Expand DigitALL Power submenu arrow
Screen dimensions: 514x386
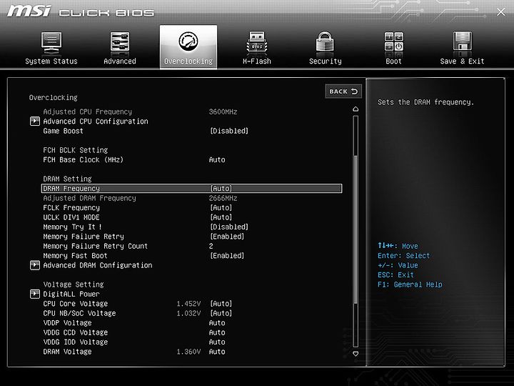click(35, 294)
